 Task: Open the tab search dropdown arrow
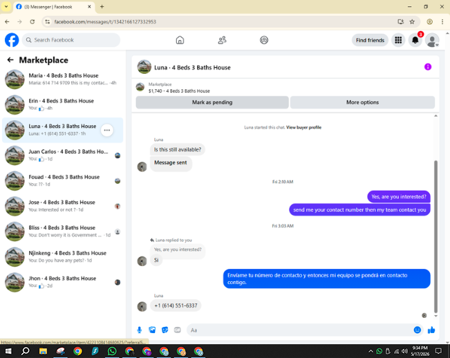click(x=6, y=6)
